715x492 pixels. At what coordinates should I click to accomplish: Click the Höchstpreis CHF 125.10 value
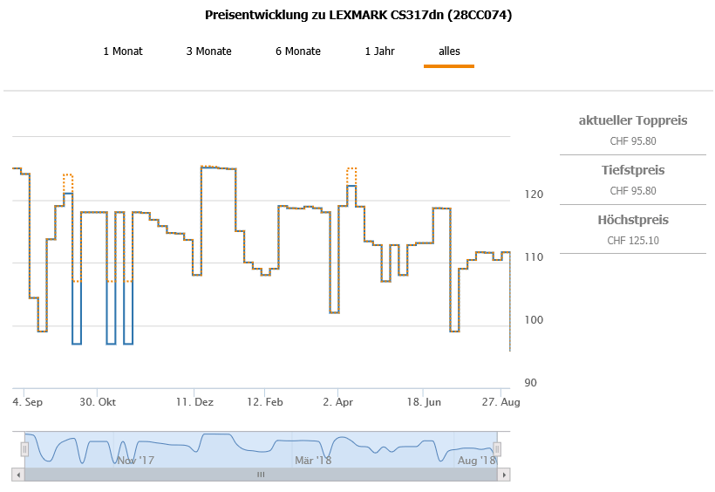[632, 240]
